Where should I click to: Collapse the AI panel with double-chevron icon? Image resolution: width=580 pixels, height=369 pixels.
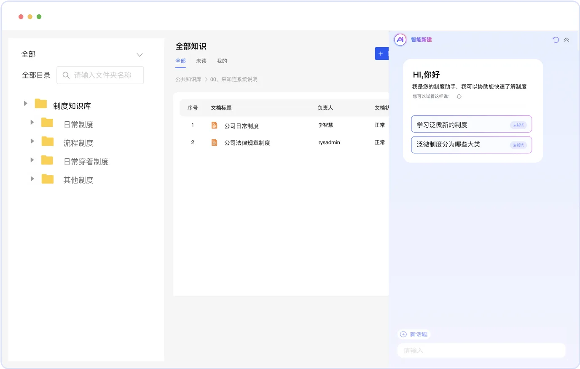click(567, 40)
